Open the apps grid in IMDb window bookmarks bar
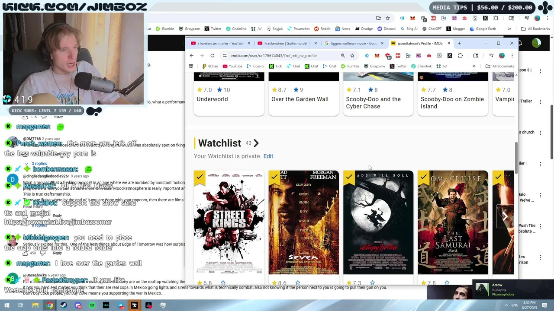Screen dimensions: 554x311 [x=191, y=66]
